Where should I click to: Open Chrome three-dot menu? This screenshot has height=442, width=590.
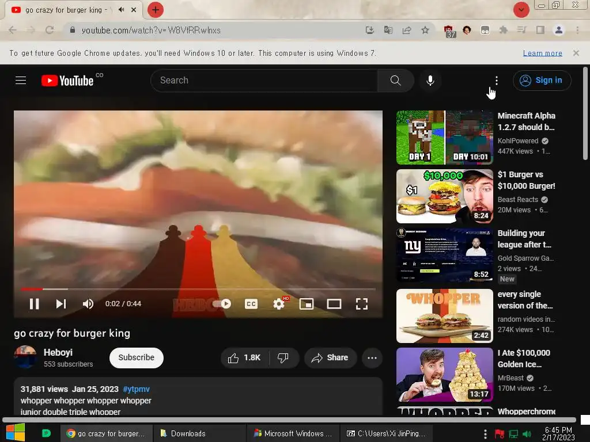point(577,30)
